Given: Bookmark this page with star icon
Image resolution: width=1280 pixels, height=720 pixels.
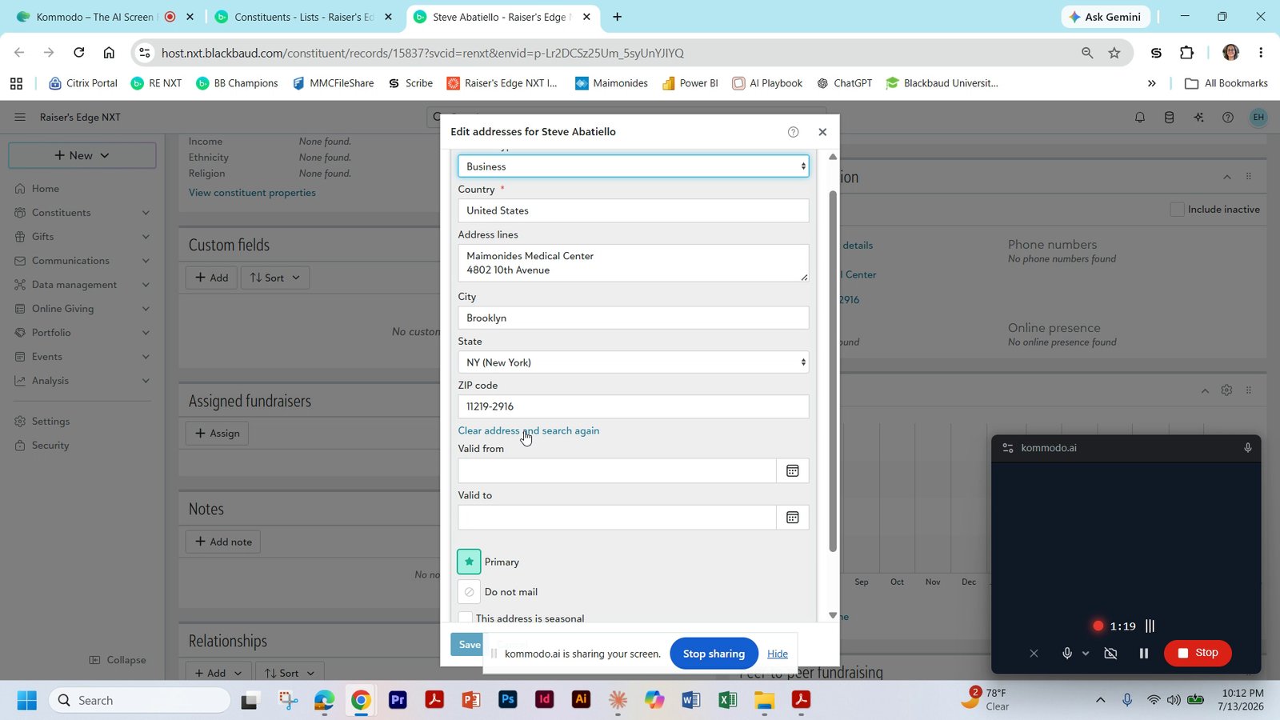Looking at the screenshot, I should [x=1114, y=53].
